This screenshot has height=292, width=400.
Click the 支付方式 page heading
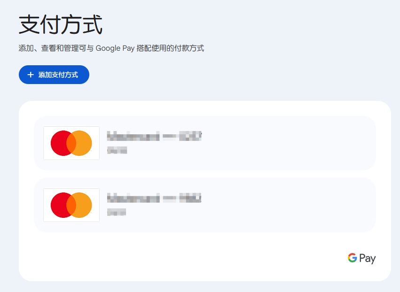pyautogui.click(x=61, y=24)
